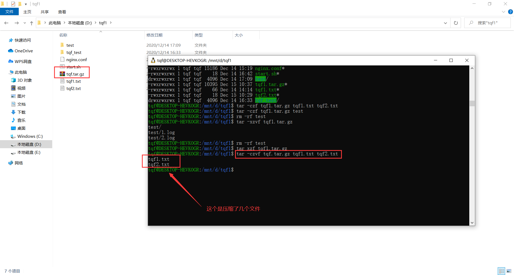Open 图片 folder in sidebar
Screen dimensions: 514x275
(x=21, y=96)
